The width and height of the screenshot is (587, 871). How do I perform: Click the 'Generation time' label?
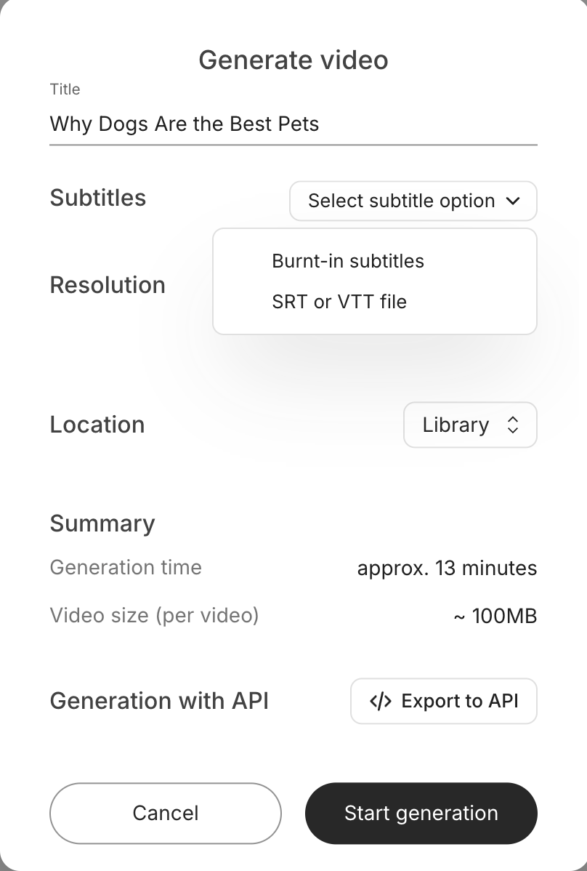126,568
